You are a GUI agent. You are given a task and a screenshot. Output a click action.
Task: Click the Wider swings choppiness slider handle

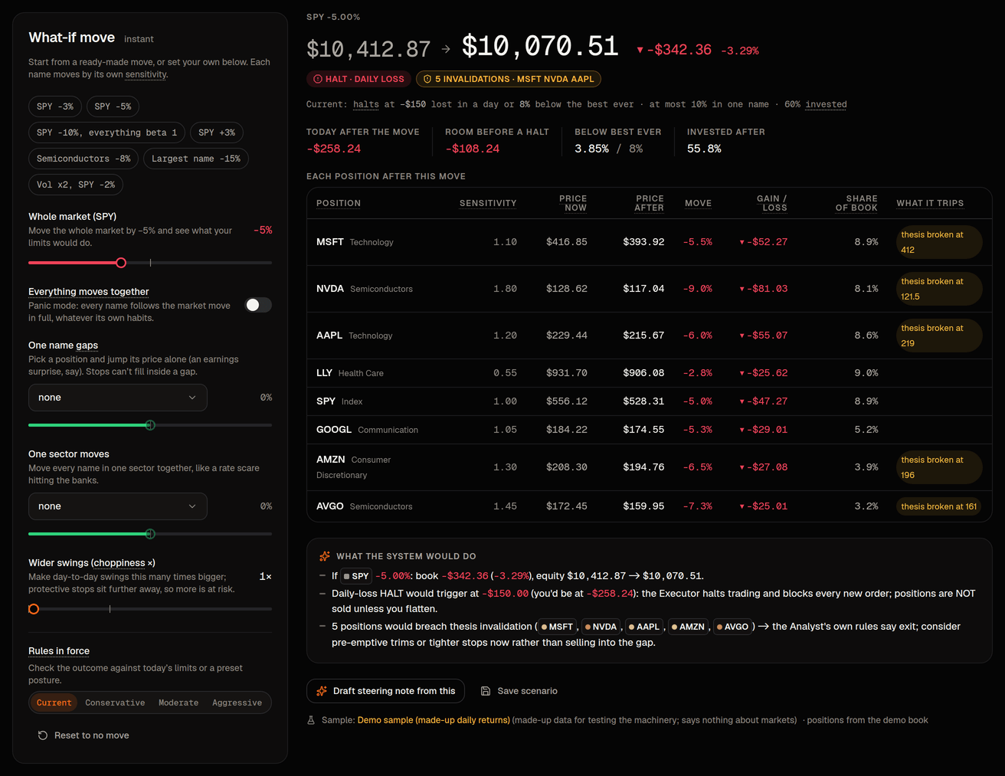point(34,609)
